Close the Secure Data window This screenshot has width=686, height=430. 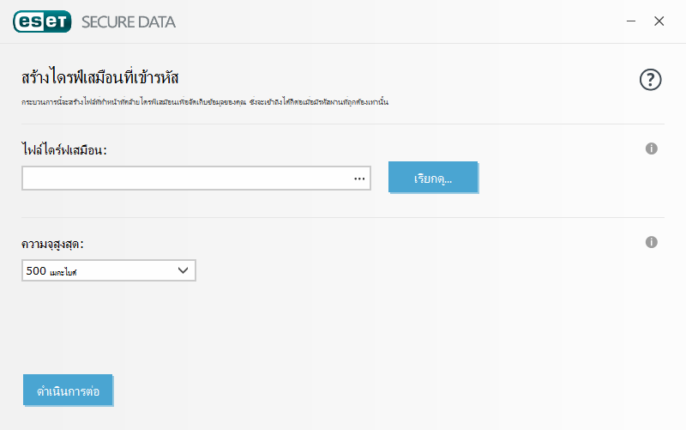[x=659, y=21]
